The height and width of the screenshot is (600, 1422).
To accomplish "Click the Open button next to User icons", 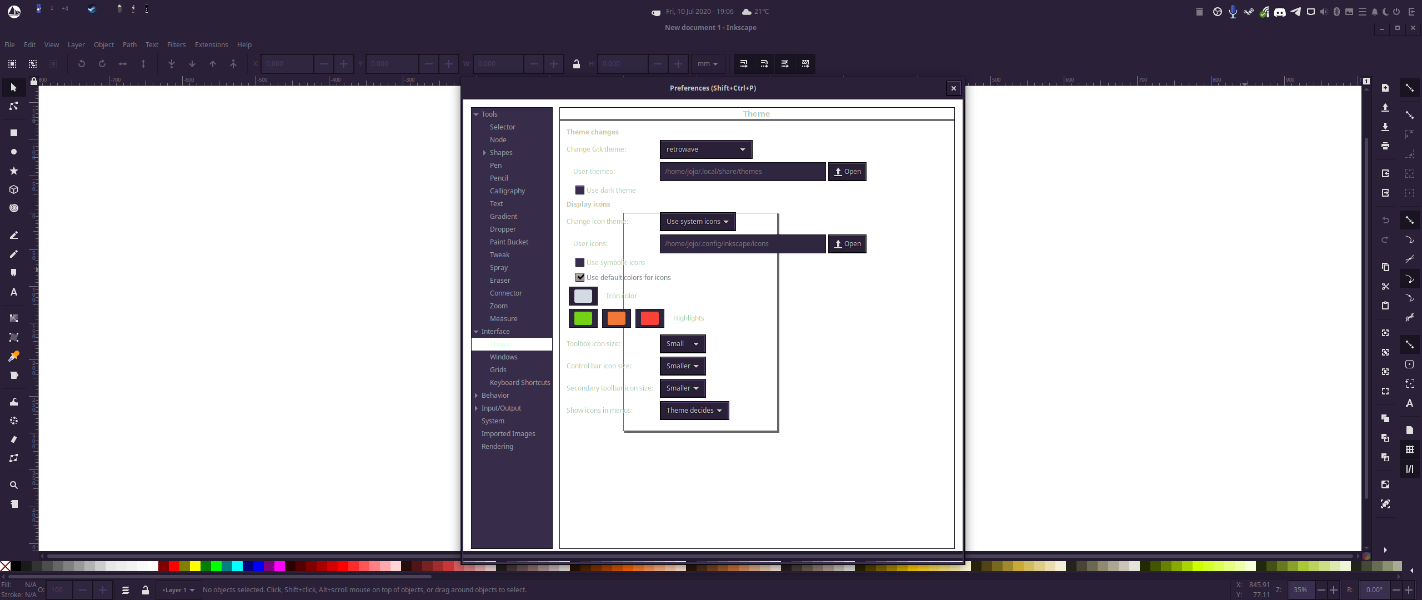I will click(847, 243).
